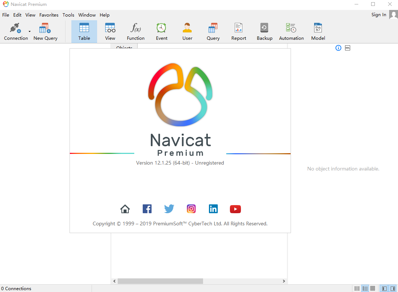Open the Window menu
Image resolution: width=398 pixels, height=292 pixels.
[x=87, y=15]
